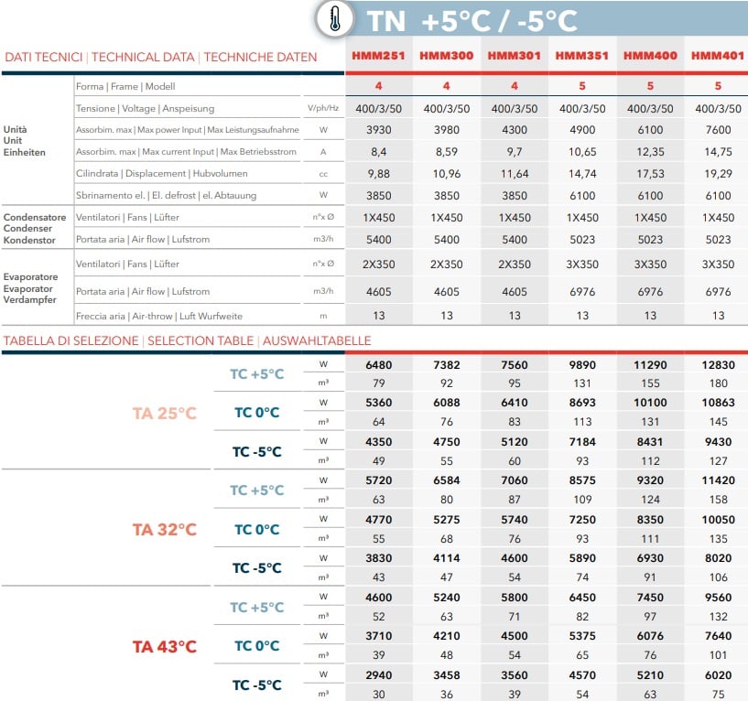Click the capacity value 3458
This screenshot has height=701, width=748.
click(x=447, y=674)
